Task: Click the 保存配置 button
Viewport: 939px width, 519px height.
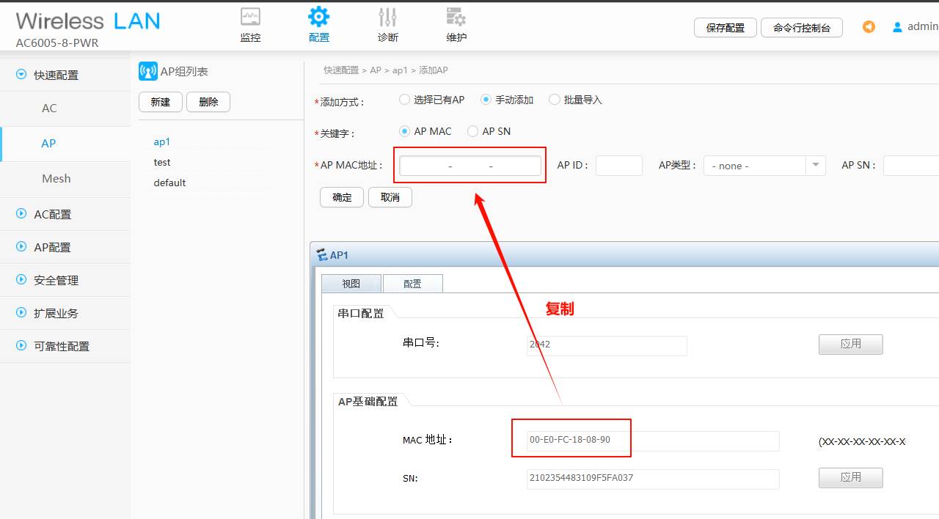Action: tap(726, 27)
